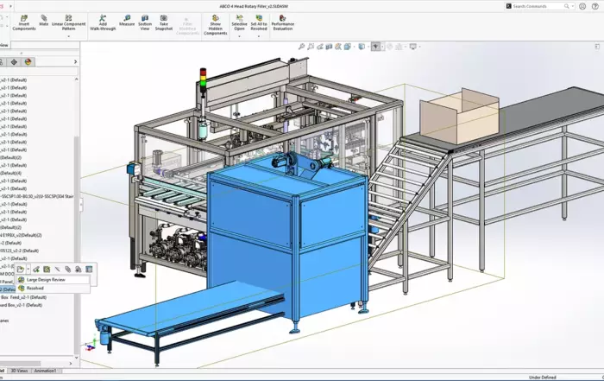This screenshot has height=381, width=604.
Task: Click the properties table icon in popup toolbar
Action: coord(89,270)
